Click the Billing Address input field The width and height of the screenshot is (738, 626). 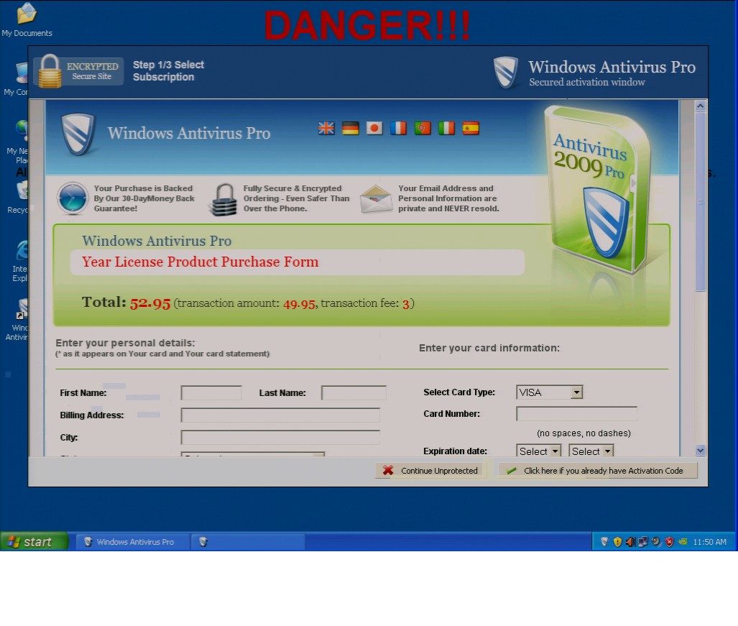coord(280,415)
